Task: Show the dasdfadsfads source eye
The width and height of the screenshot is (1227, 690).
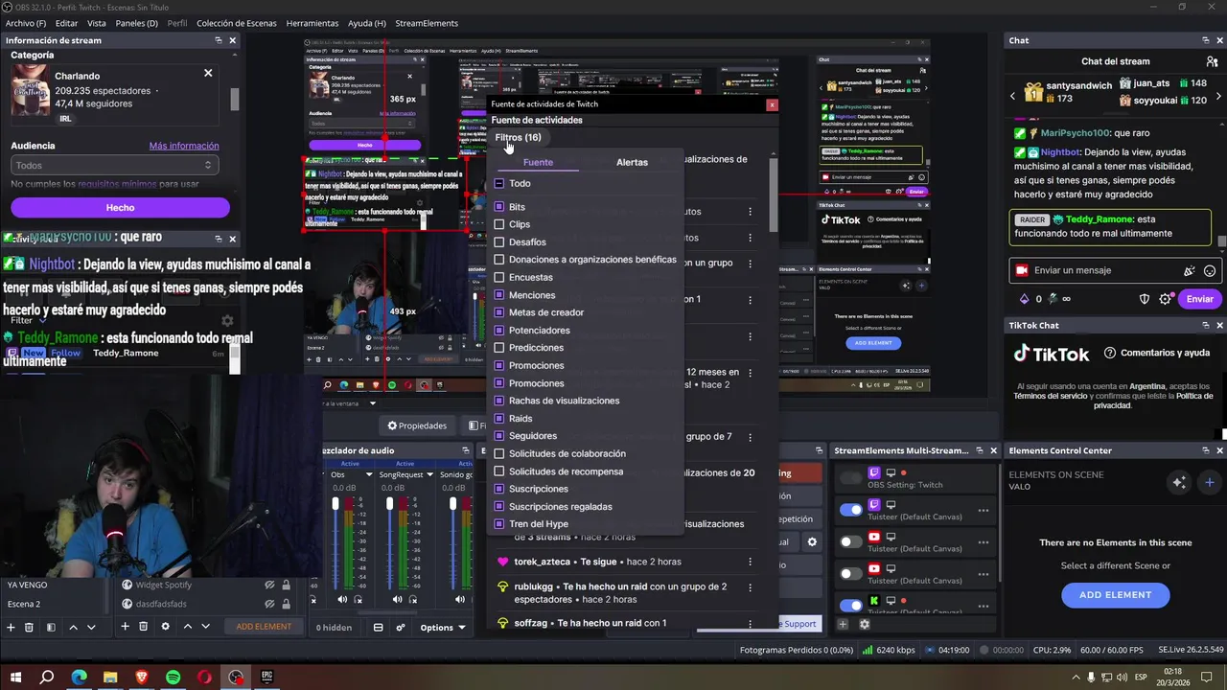Action: point(270,604)
